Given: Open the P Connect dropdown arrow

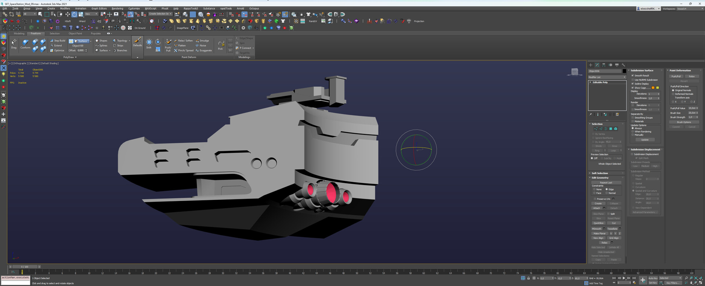Looking at the screenshot, I should (253, 48).
